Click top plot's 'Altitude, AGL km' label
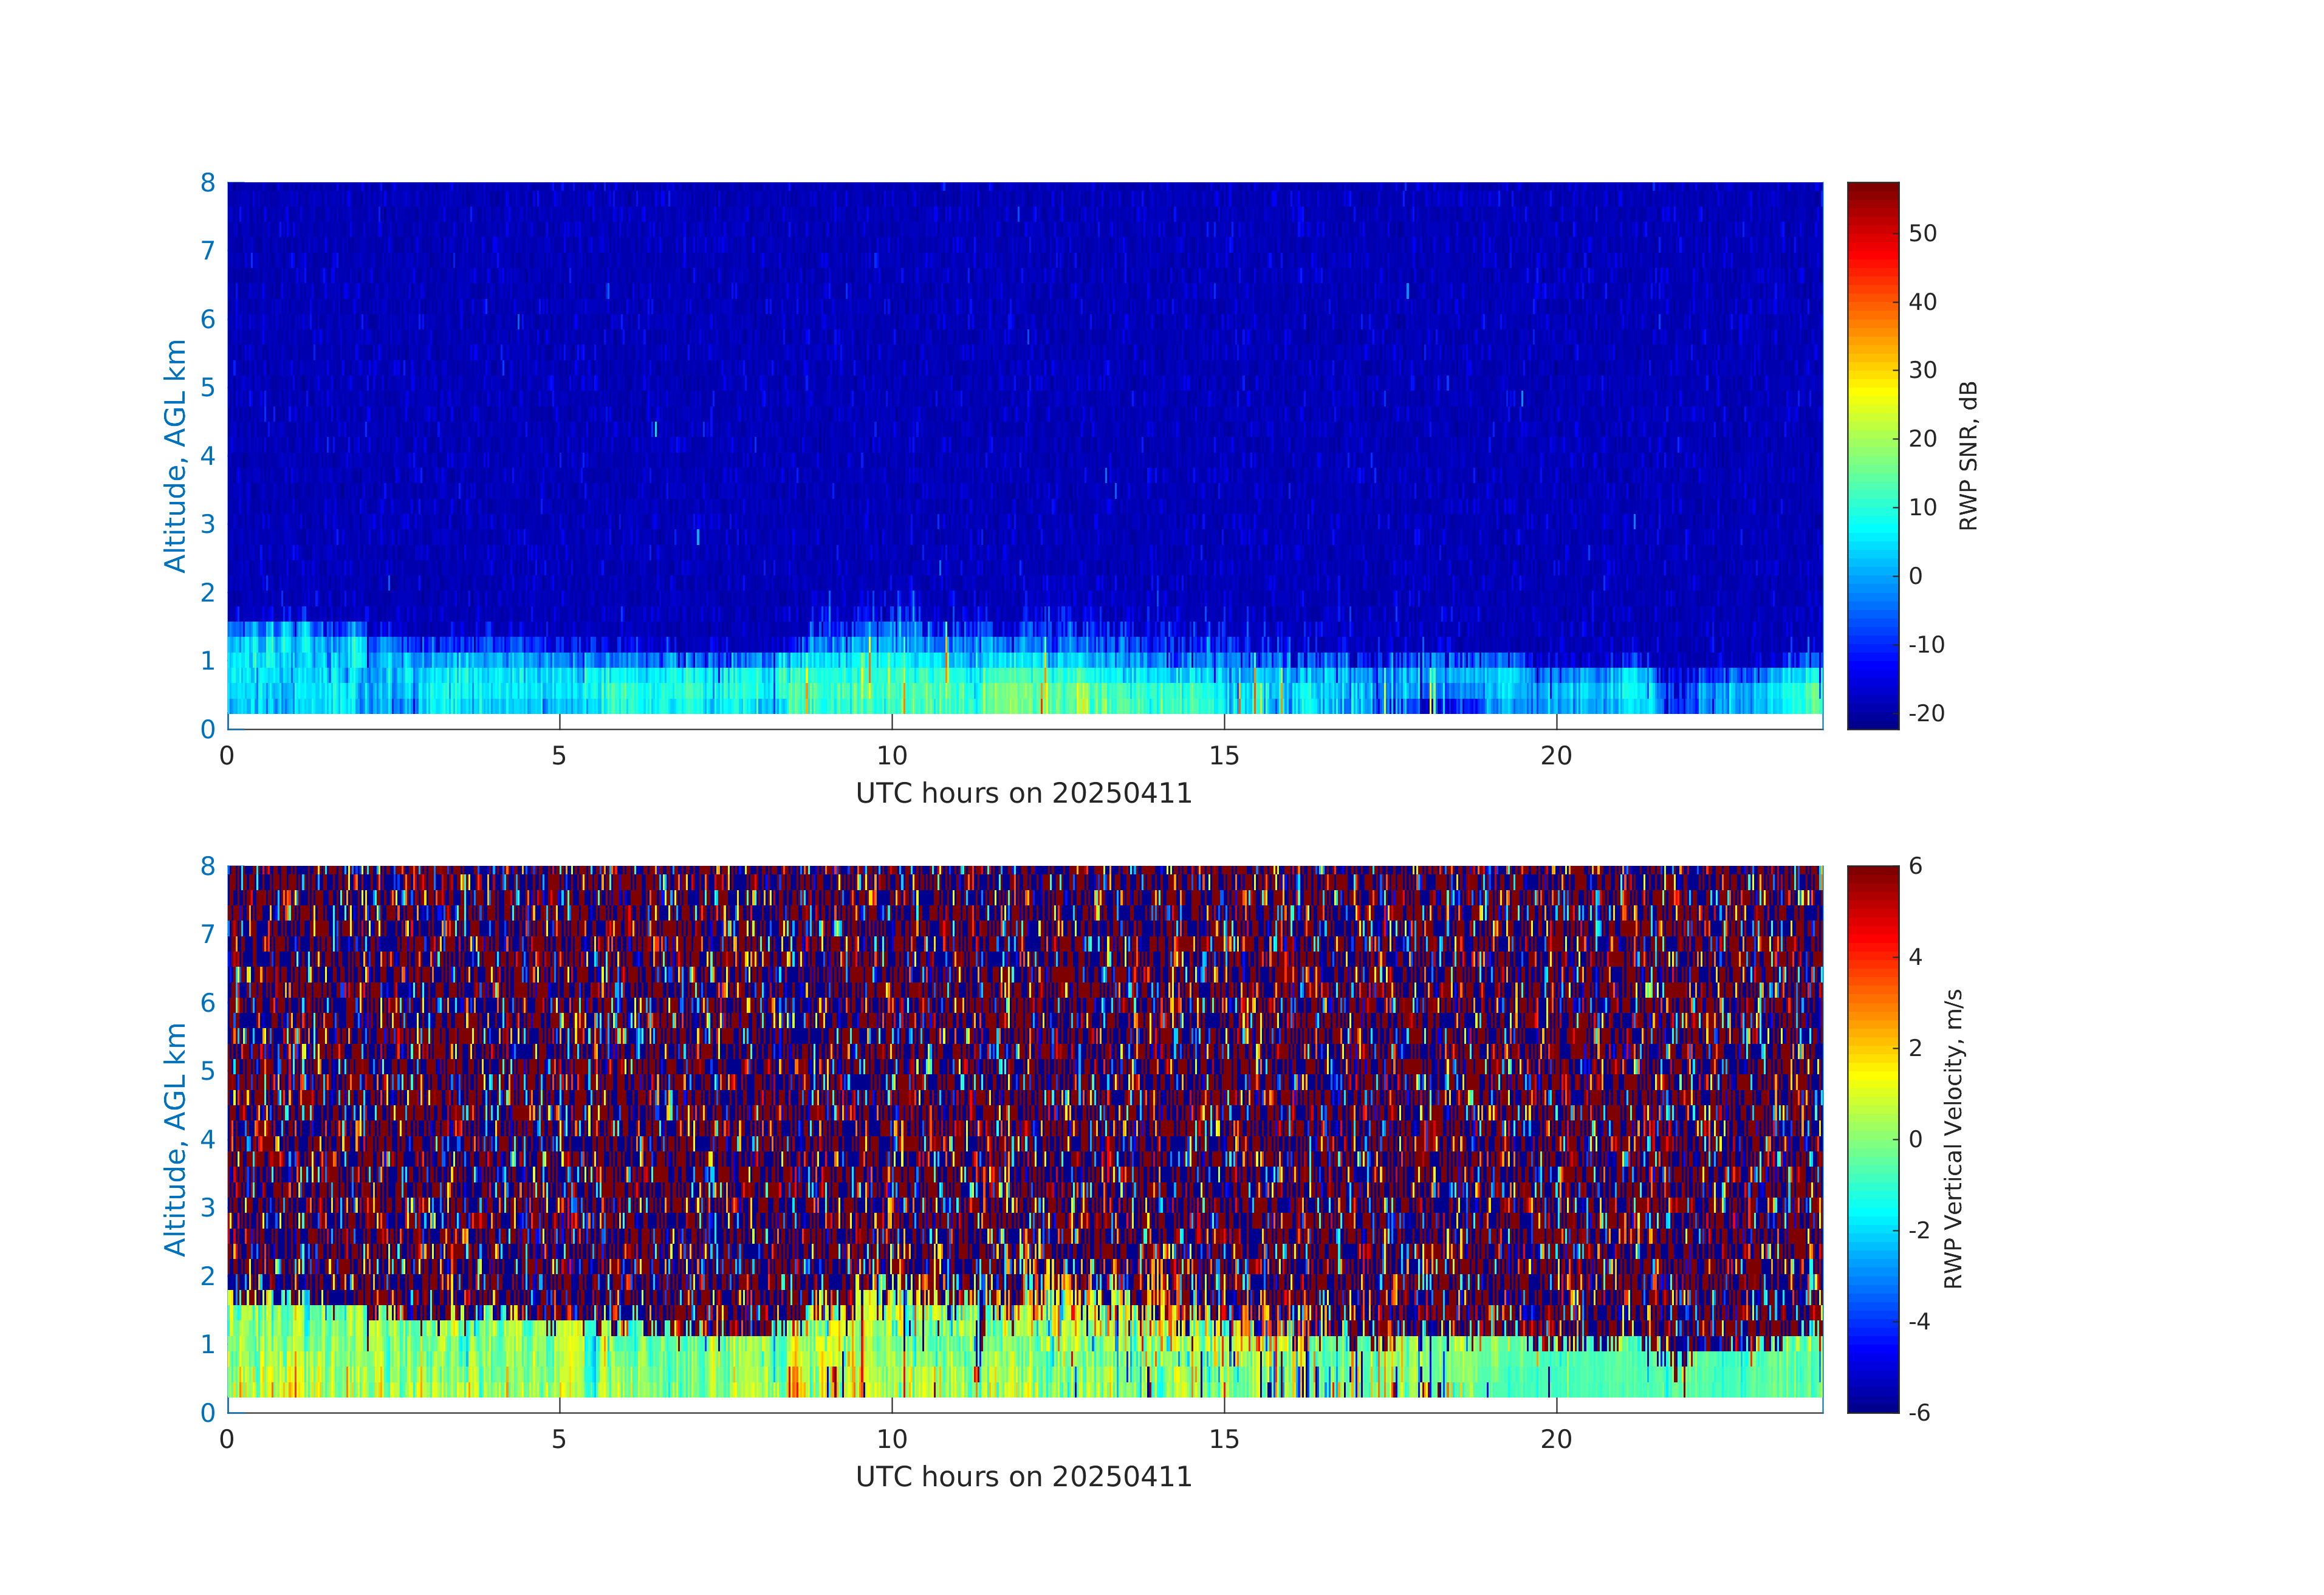Viewport: 2324px width, 1595px height. [175, 456]
